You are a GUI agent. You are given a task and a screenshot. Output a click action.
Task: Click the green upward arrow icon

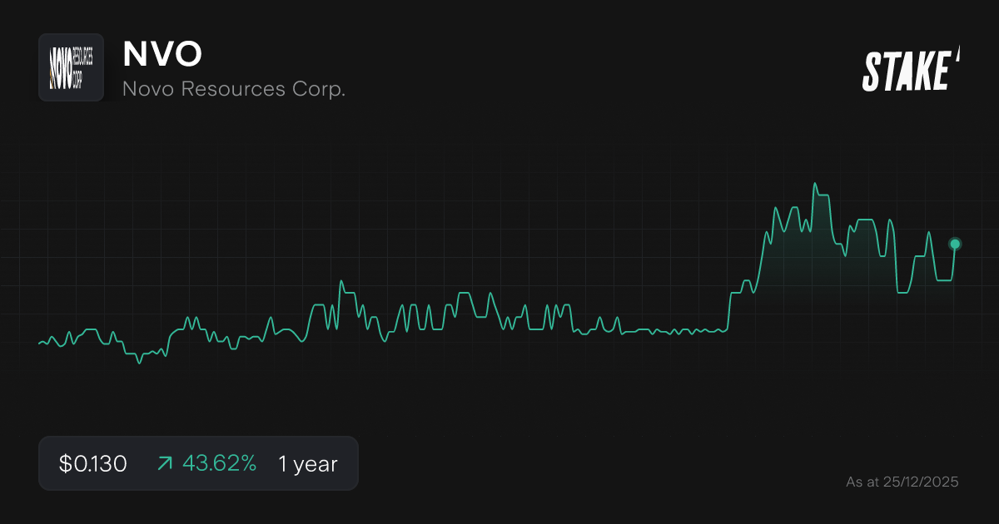click(166, 463)
